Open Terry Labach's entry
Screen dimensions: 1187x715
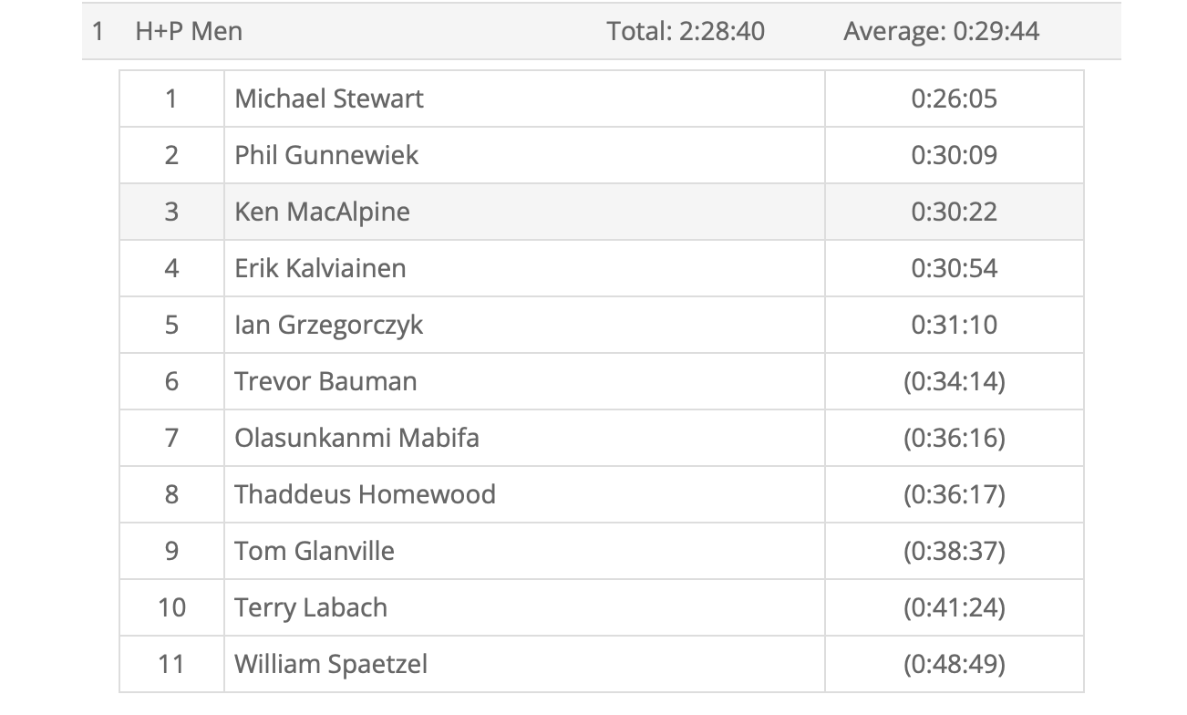[311, 607]
